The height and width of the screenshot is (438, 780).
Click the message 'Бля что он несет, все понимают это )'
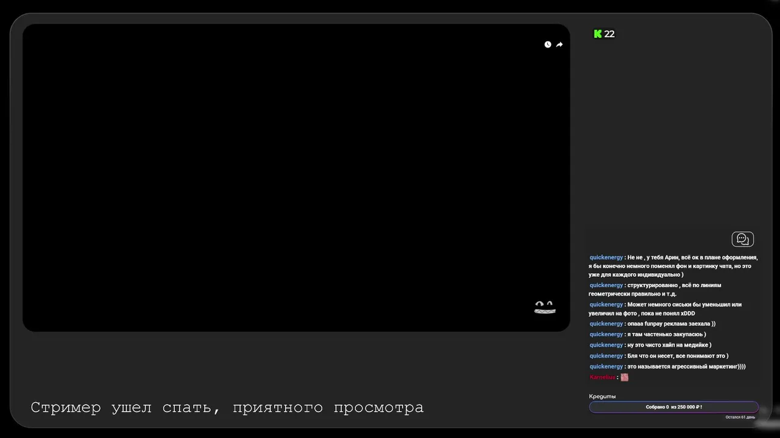678,356
